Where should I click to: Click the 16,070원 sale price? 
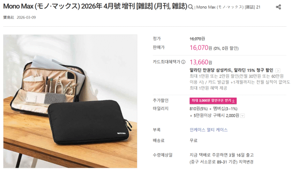coord(201,48)
